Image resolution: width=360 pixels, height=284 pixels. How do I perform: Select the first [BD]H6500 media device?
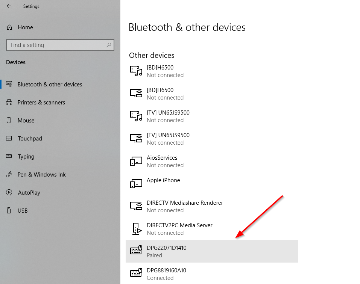click(x=165, y=71)
